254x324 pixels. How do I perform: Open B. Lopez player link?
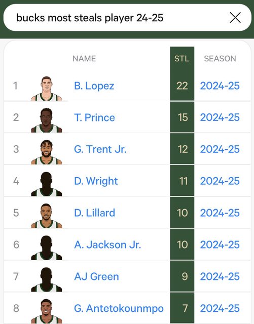tap(94, 86)
